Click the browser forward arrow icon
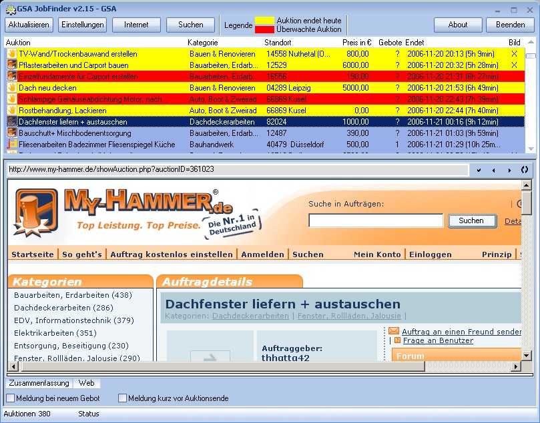The height and width of the screenshot is (423, 540). click(x=509, y=170)
